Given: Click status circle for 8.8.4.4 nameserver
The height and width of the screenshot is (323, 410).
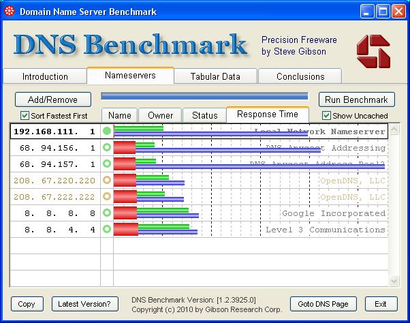Looking at the screenshot, I should pos(106,230).
